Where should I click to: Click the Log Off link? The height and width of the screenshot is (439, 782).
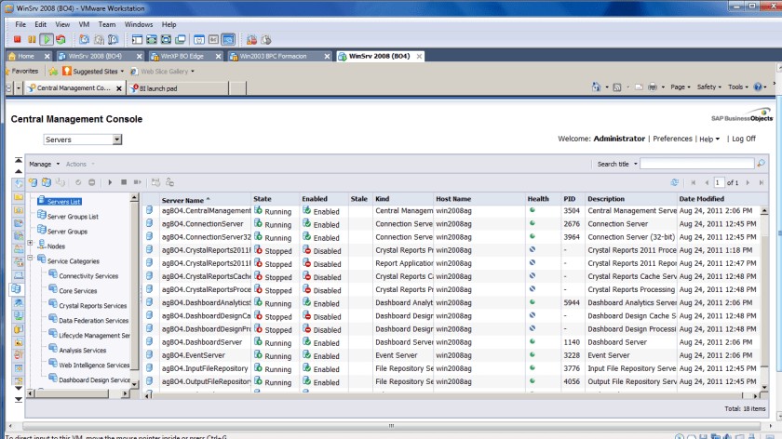[743, 139]
